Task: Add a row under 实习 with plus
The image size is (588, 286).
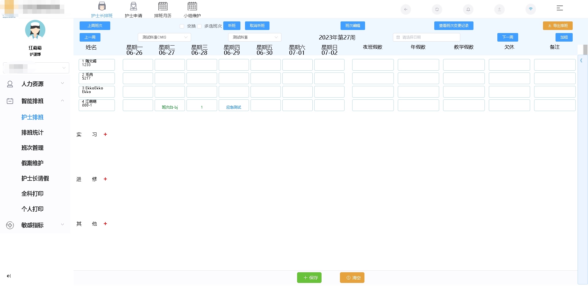Action: [x=105, y=134]
